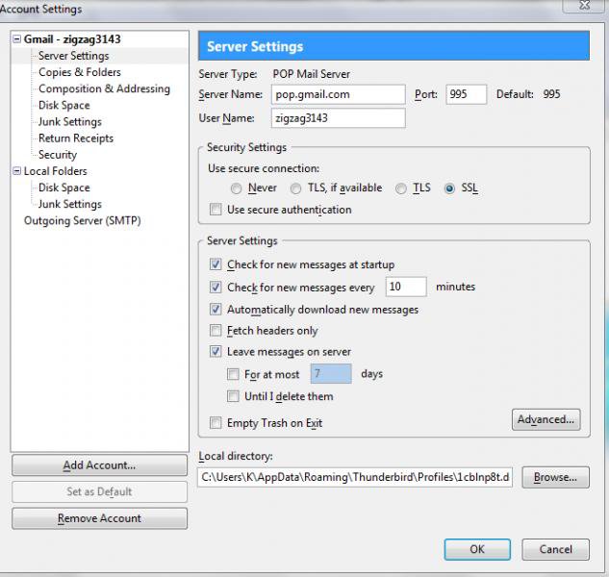Click the days count field
This screenshot has height=577, width=609.
tap(331, 373)
